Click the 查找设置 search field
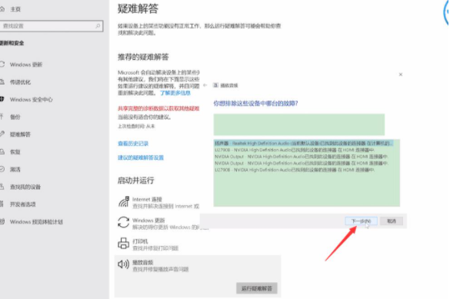This screenshot has height=299, width=450. tap(52, 26)
